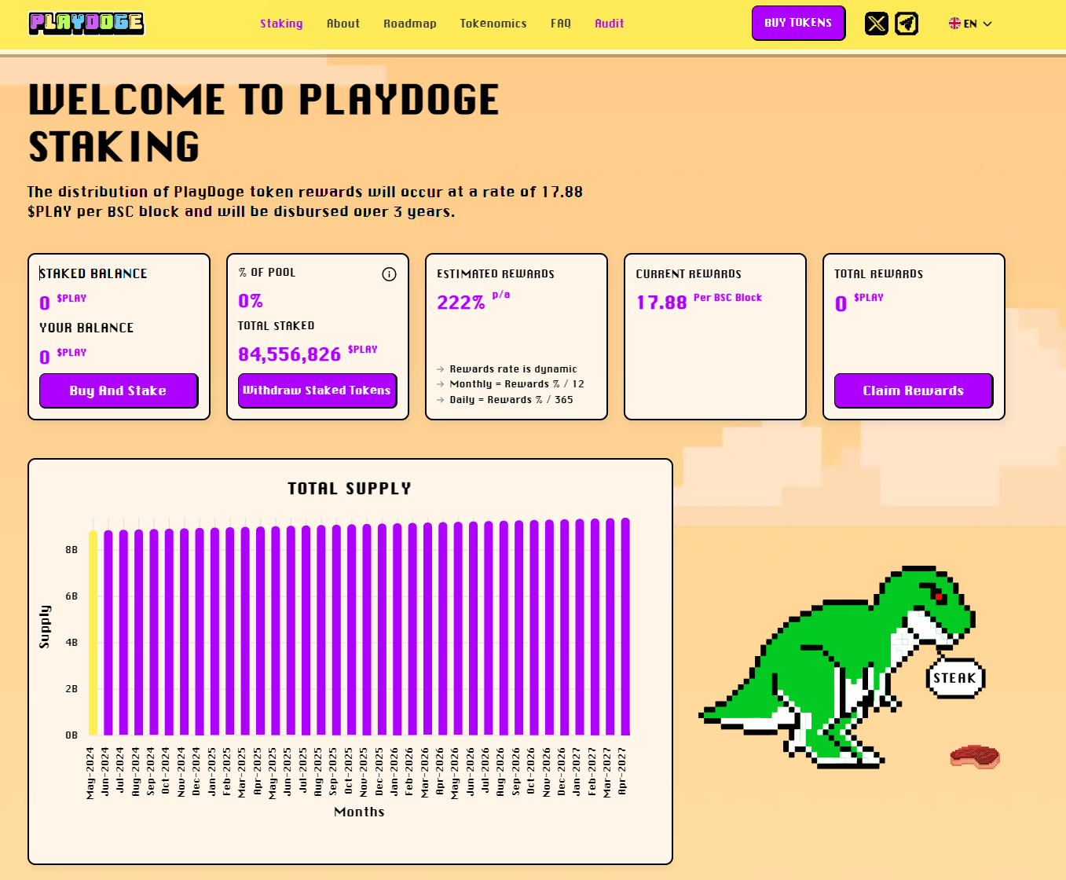
Task: Click the 0B y-axis label
Action: tap(71, 735)
